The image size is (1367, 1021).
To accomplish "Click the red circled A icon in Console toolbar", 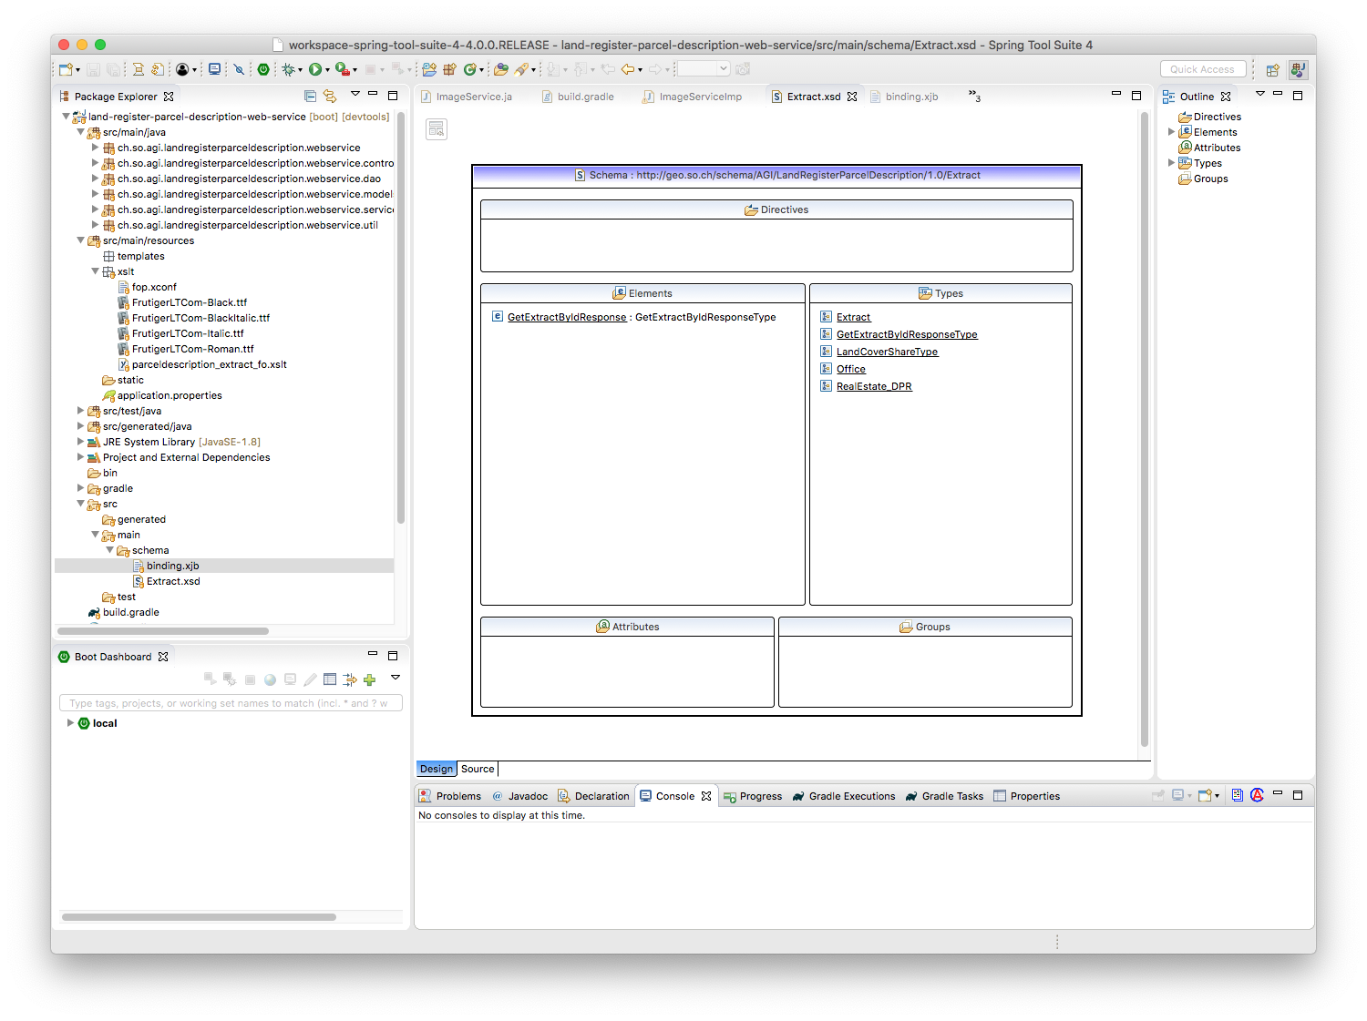I will point(1257,795).
